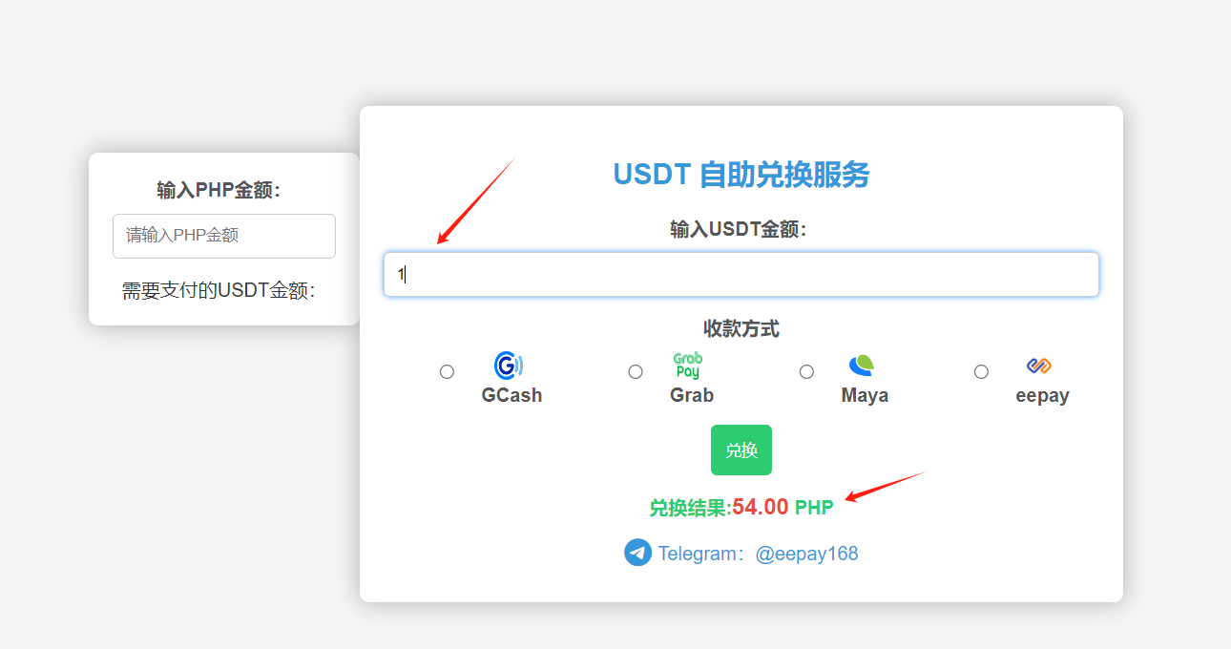Image resolution: width=1231 pixels, height=649 pixels.
Task: Click the Maya text label
Action: pyautogui.click(x=865, y=395)
